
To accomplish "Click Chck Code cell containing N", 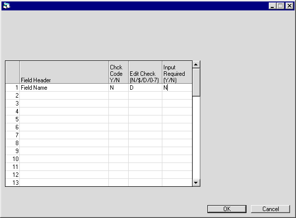I will pyautogui.click(x=119, y=88).
